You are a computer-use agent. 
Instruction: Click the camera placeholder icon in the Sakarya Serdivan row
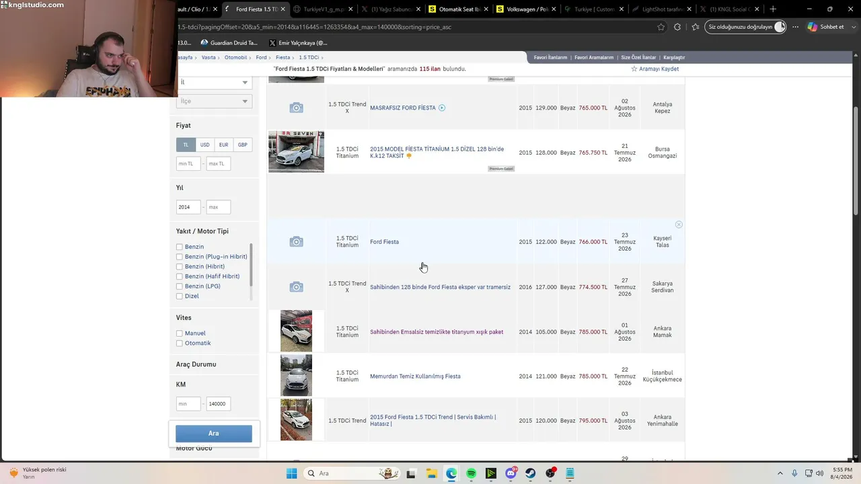tap(296, 287)
